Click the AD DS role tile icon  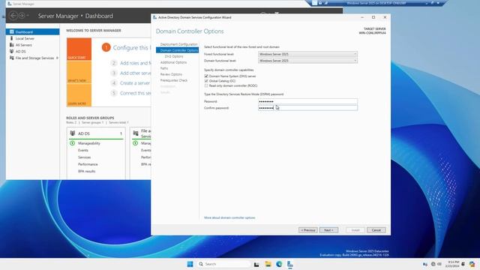click(x=73, y=133)
